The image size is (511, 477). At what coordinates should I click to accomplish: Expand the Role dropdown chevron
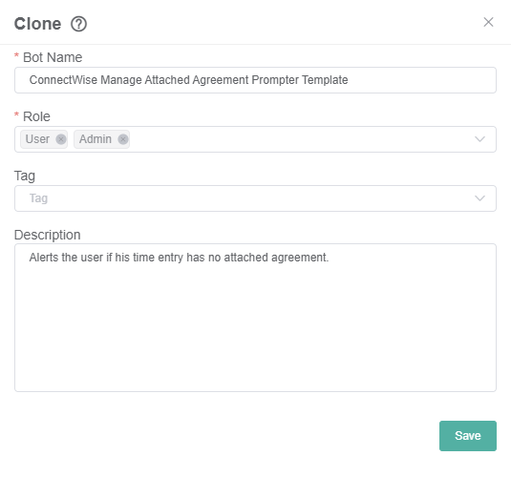479,139
